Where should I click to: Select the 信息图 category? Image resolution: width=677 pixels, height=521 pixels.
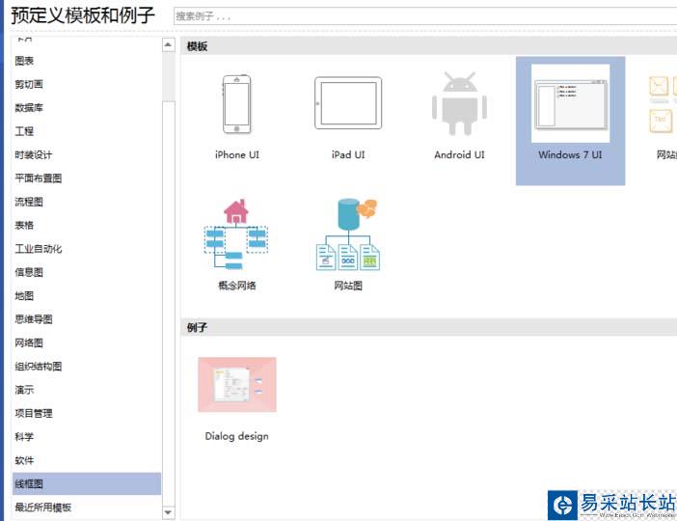coord(87,272)
